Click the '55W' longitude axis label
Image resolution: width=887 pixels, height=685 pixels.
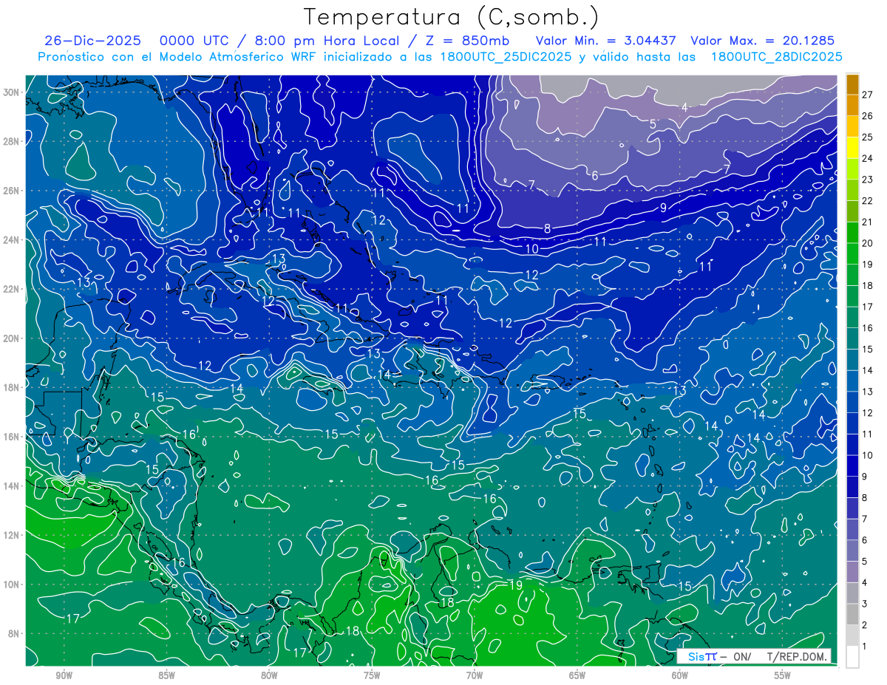(x=783, y=675)
